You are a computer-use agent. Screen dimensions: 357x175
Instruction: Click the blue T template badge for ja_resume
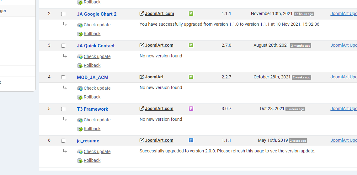coord(191,140)
